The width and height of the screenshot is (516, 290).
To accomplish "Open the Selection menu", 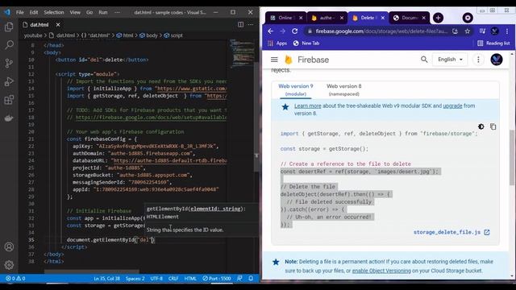I will 54,12.
